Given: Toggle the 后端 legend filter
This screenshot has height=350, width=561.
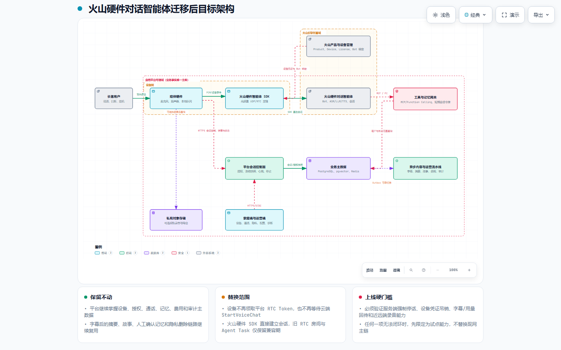Looking at the screenshot, I should [128, 253].
